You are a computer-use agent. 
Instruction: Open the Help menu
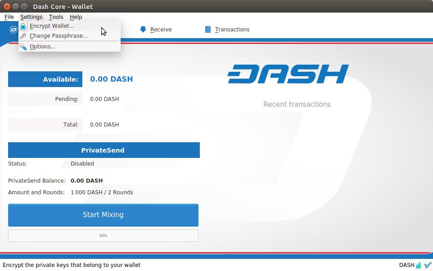pos(76,17)
